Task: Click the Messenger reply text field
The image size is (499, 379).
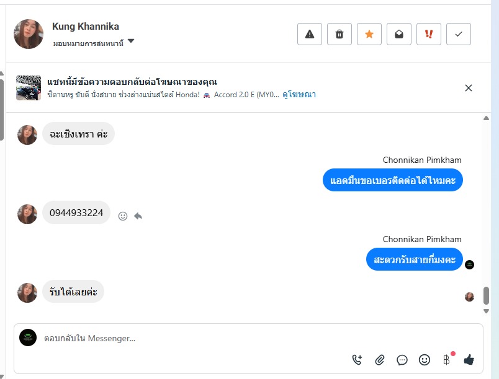Action: tap(186, 339)
